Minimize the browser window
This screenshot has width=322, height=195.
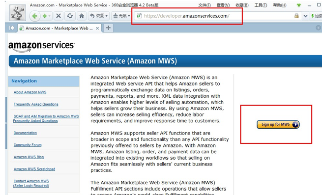tap(310, 5)
